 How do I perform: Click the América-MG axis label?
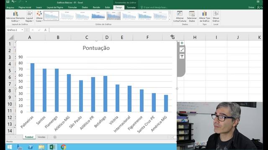[159, 124]
